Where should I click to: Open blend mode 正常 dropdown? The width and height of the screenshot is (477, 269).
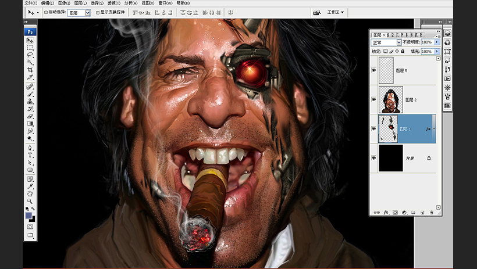click(x=399, y=42)
